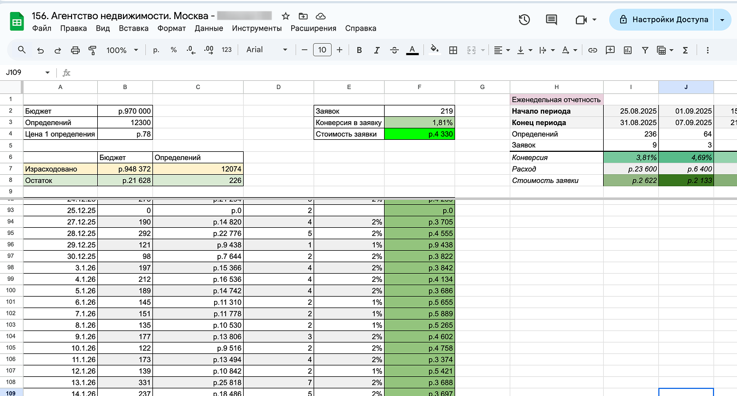Screen dimensions: 737x396
Task: Open the comments panel icon
Action: tap(551, 20)
